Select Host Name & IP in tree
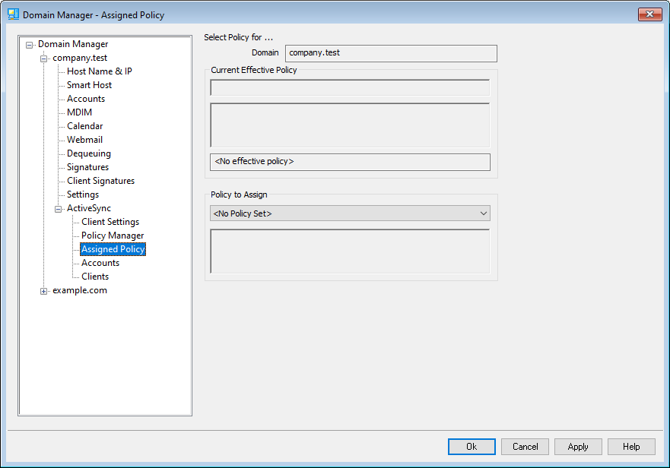 [99, 71]
